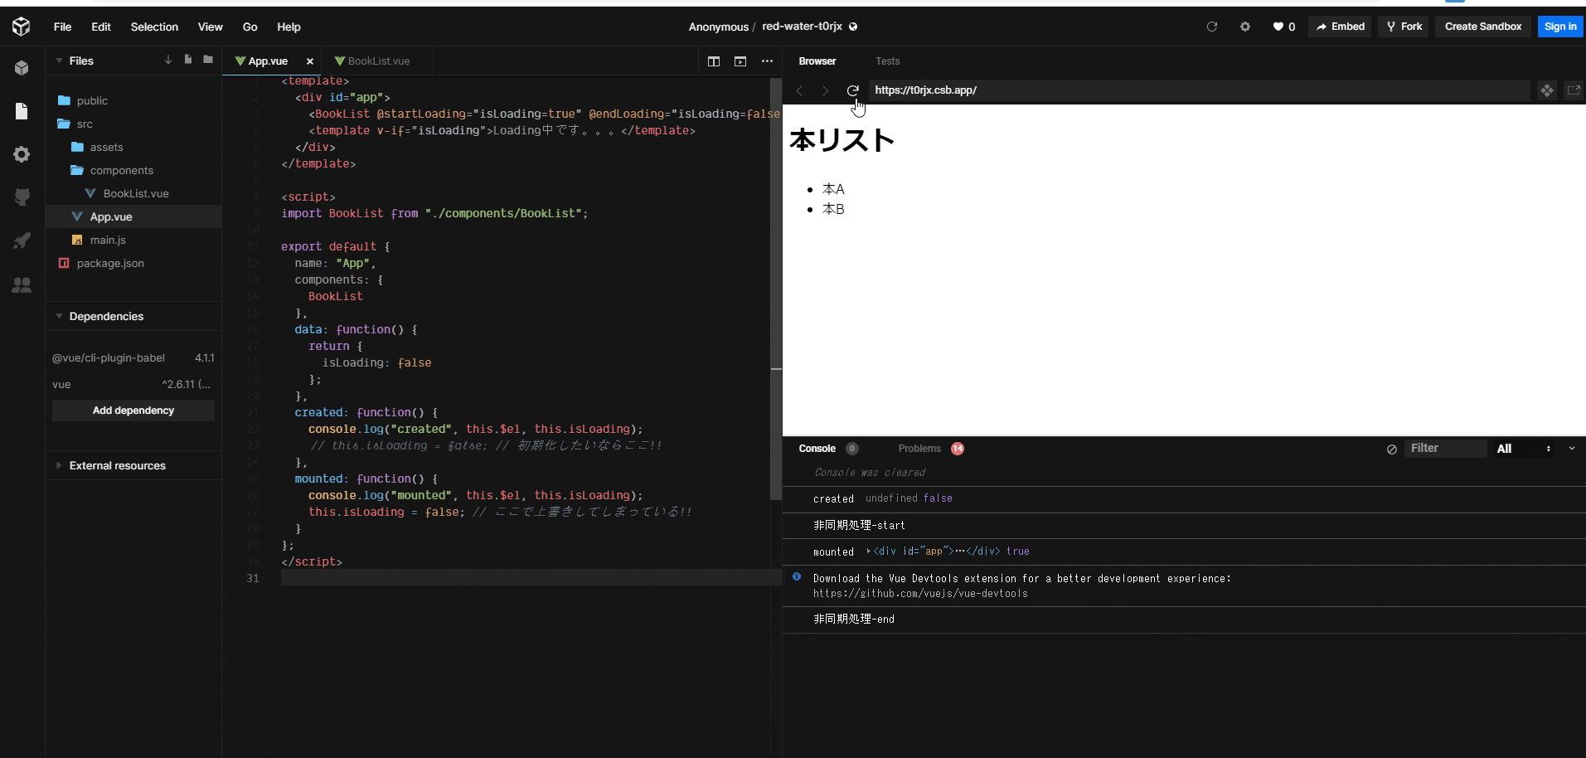The width and height of the screenshot is (1586, 758).
Task: Go back in preview browser
Action: point(799,90)
